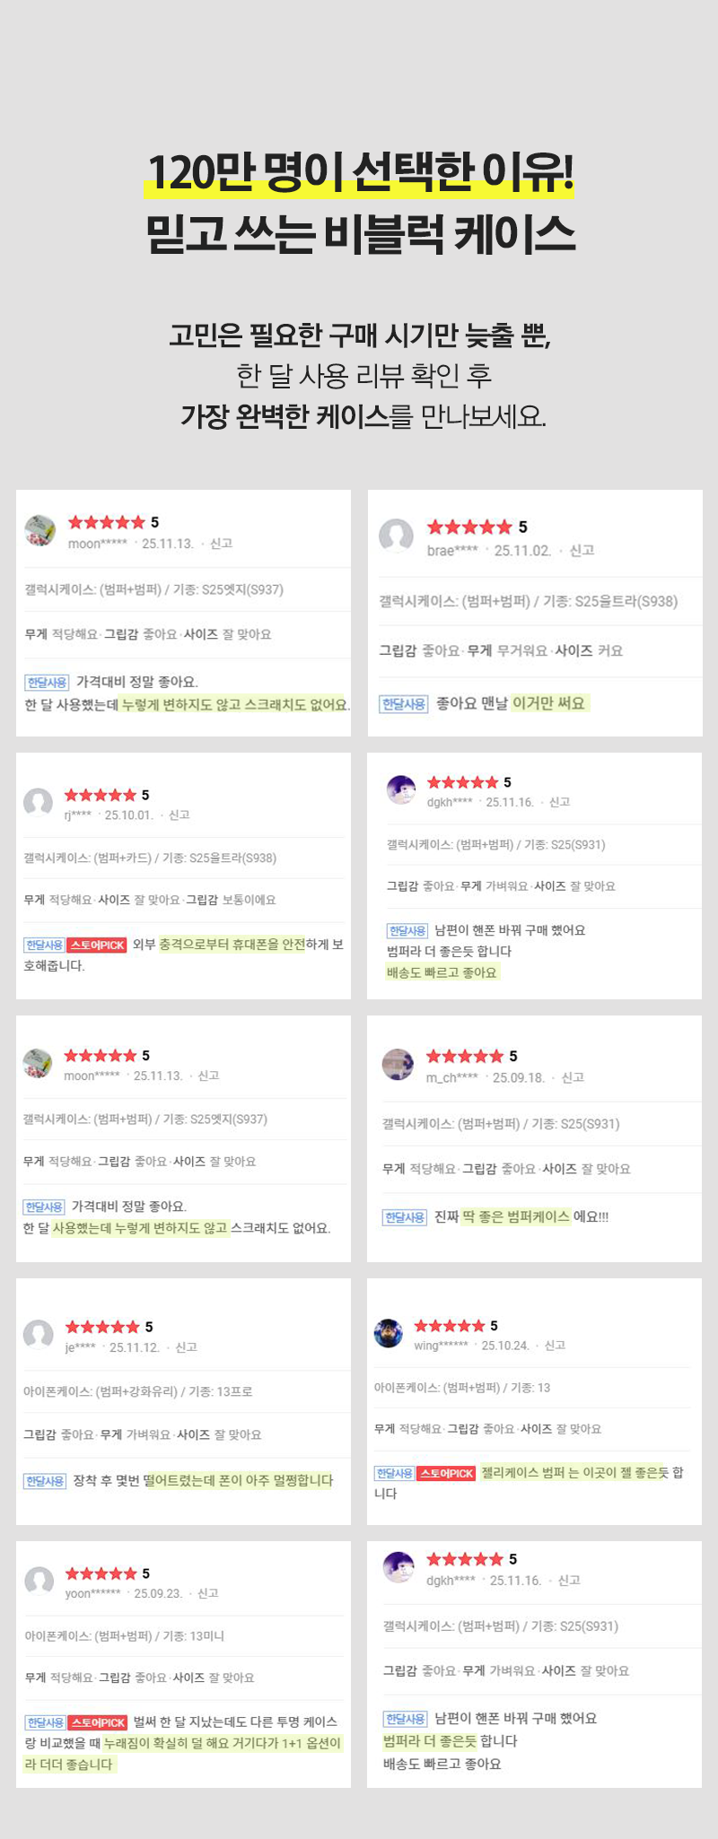Report rj**** review with 신고
Screen dimensions: 718x1839
[x=179, y=815]
